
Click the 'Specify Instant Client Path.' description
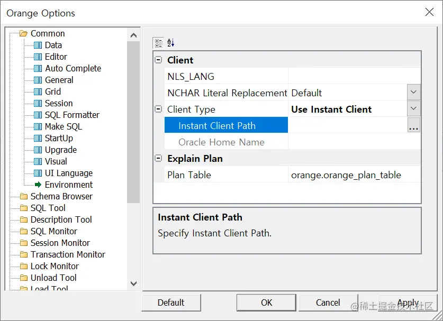coord(214,233)
